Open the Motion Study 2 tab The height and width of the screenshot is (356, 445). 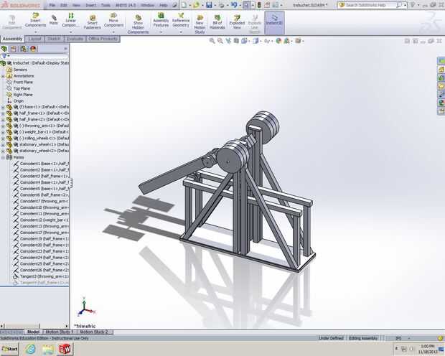94,332
